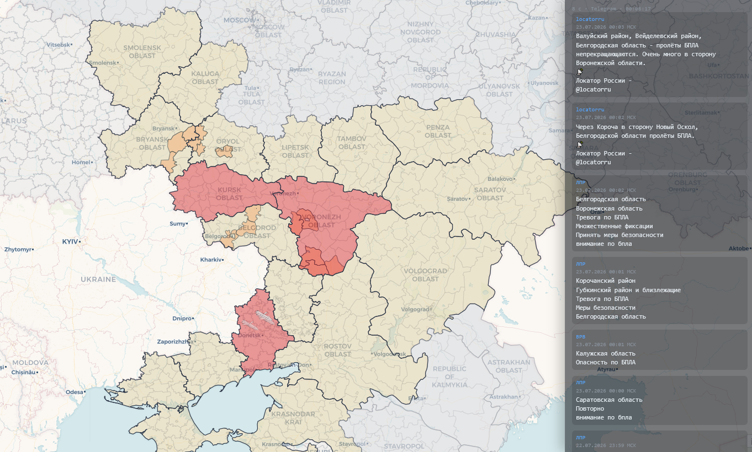Click the Nizhny Novgorod Oblast label
Screen dimensions: 752x452
(x=421, y=32)
